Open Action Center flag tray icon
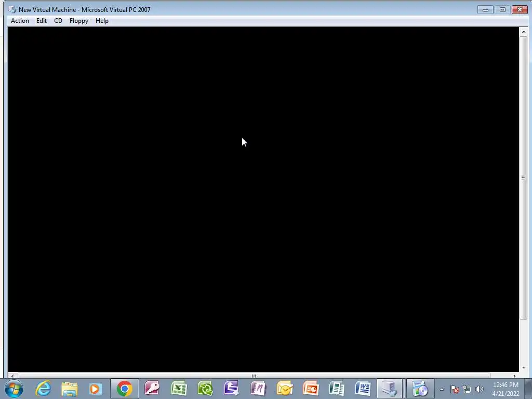Image resolution: width=532 pixels, height=399 pixels. pyautogui.click(x=455, y=389)
